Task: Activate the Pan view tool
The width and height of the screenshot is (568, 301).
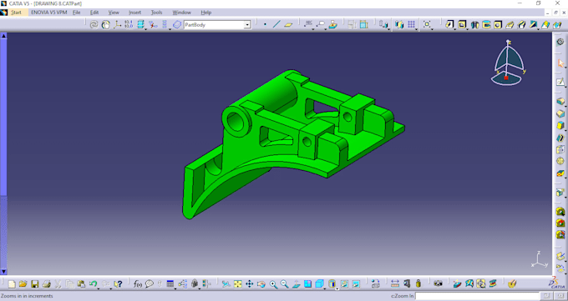Action: tap(249, 284)
